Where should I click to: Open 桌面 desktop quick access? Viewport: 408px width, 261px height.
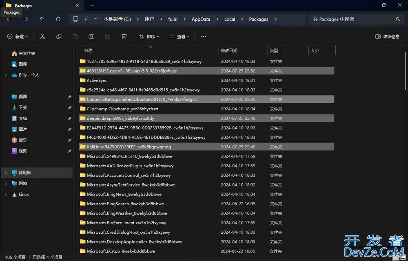pyautogui.click(x=19, y=97)
